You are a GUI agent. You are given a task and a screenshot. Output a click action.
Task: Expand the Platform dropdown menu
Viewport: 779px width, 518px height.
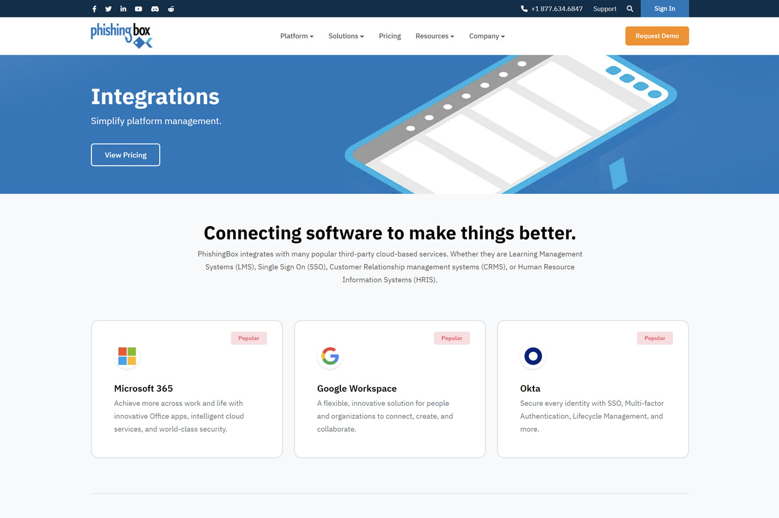pos(297,36)
